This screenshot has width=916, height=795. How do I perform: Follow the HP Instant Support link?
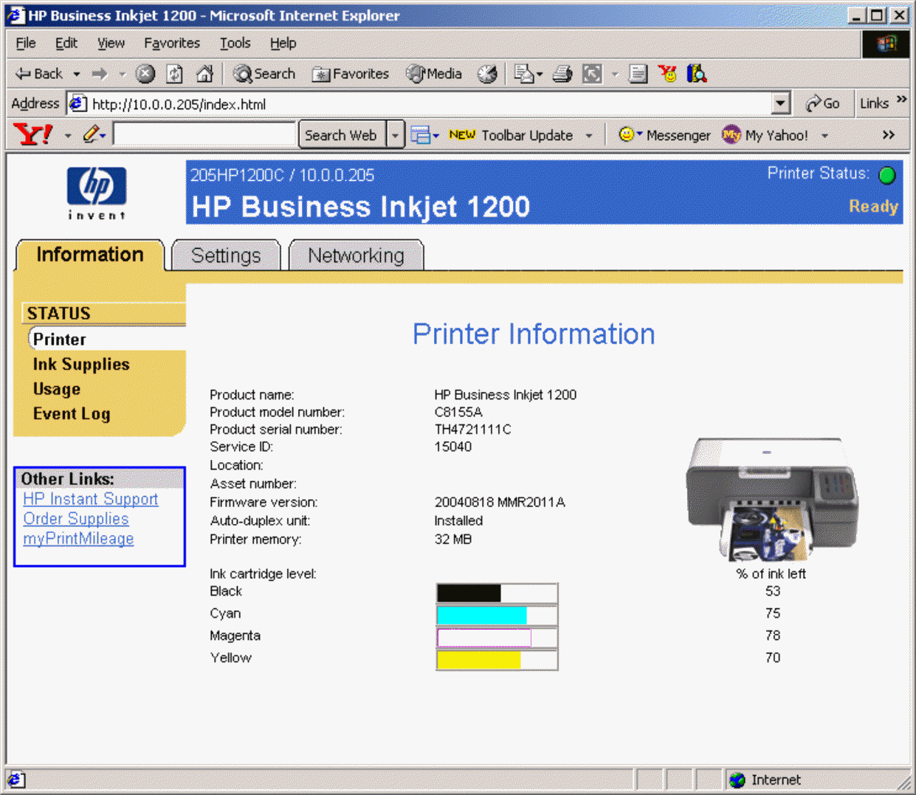[x=91, y=499]
